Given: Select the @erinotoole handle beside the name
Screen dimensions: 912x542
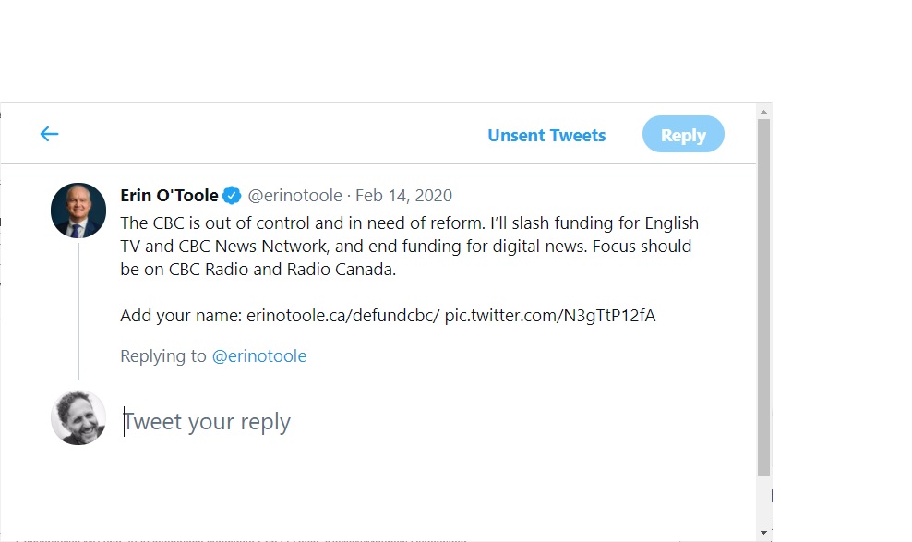Looking at the screenshot, I should 294,196.
